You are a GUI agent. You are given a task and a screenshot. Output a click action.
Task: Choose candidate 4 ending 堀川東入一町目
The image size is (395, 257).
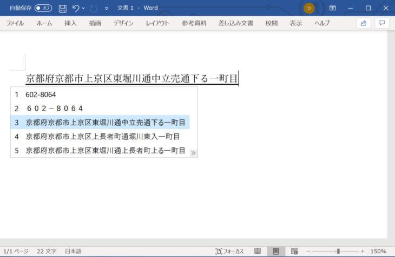[103, 137]
